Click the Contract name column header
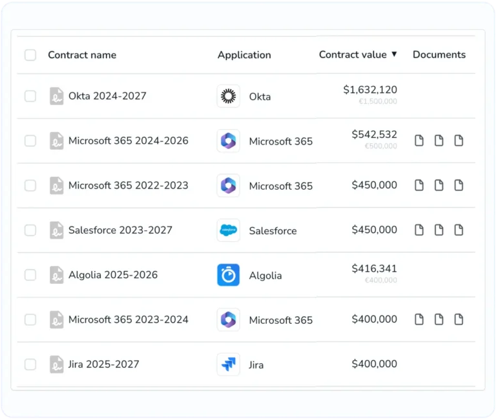This screenshot has width=496, height=420. [82, 55]
